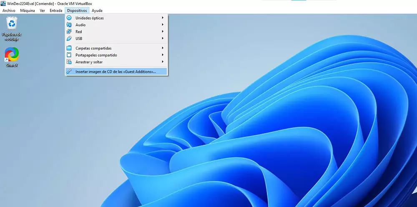The image size is (417, 207).
Task: Open the Ver menu
Action: [42, 11]
